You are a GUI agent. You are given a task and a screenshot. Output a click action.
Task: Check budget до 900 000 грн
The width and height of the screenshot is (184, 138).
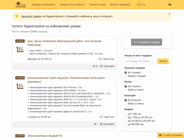126,124
